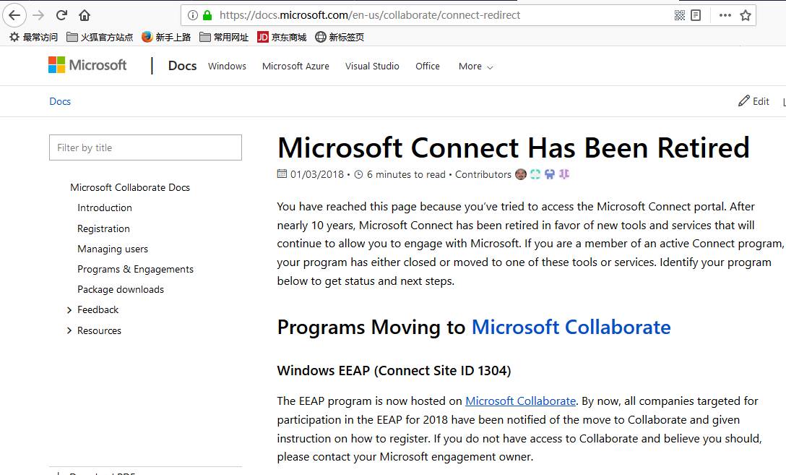
Task: Click the browser back arrow button
Action: (x=14, y=15)
